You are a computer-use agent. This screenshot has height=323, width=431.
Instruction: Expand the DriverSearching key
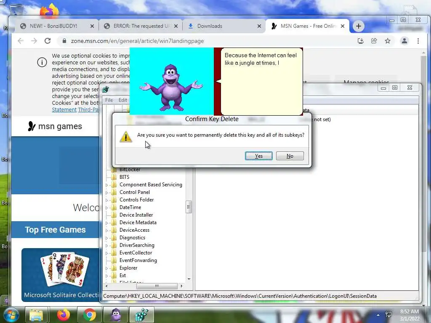coord(106,246)
